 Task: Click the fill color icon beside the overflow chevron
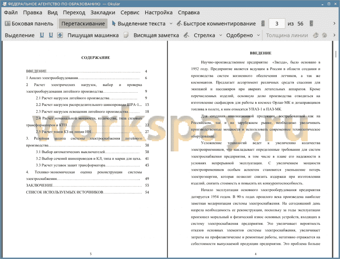pos(325,35)
